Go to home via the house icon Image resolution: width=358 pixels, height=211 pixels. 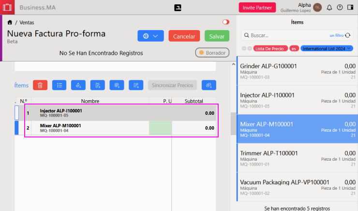[x=10, y=22]
